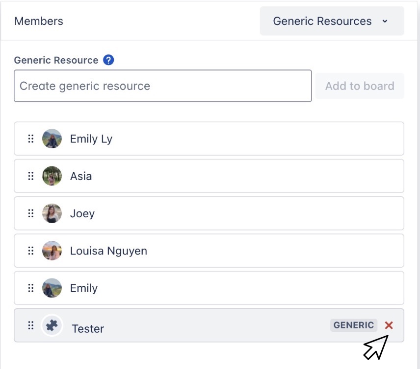Image resolution: width=420 pixels, height=369 pixels.
Task: Click the Members heading
Action: (38, 21)
